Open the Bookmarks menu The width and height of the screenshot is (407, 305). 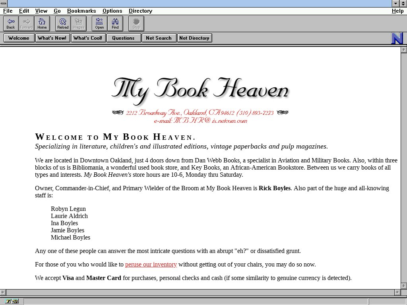point(81,11)
